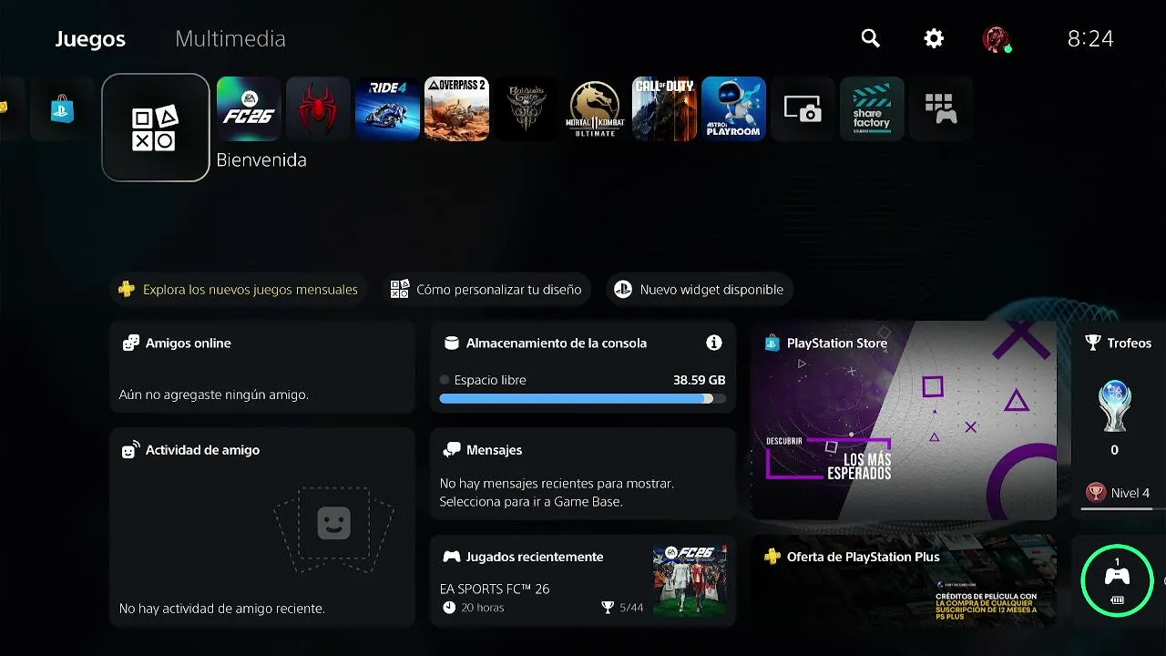1166x656 pixels.
Task: Click the 8:24 clock
Action: (1090, 38)
